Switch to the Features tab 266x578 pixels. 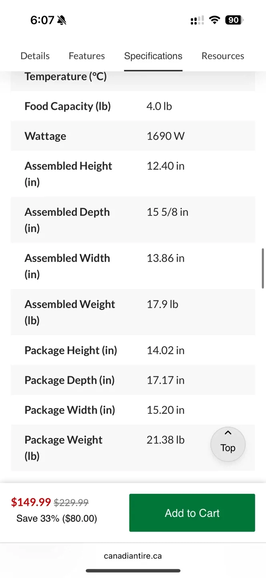pos(87,56)
